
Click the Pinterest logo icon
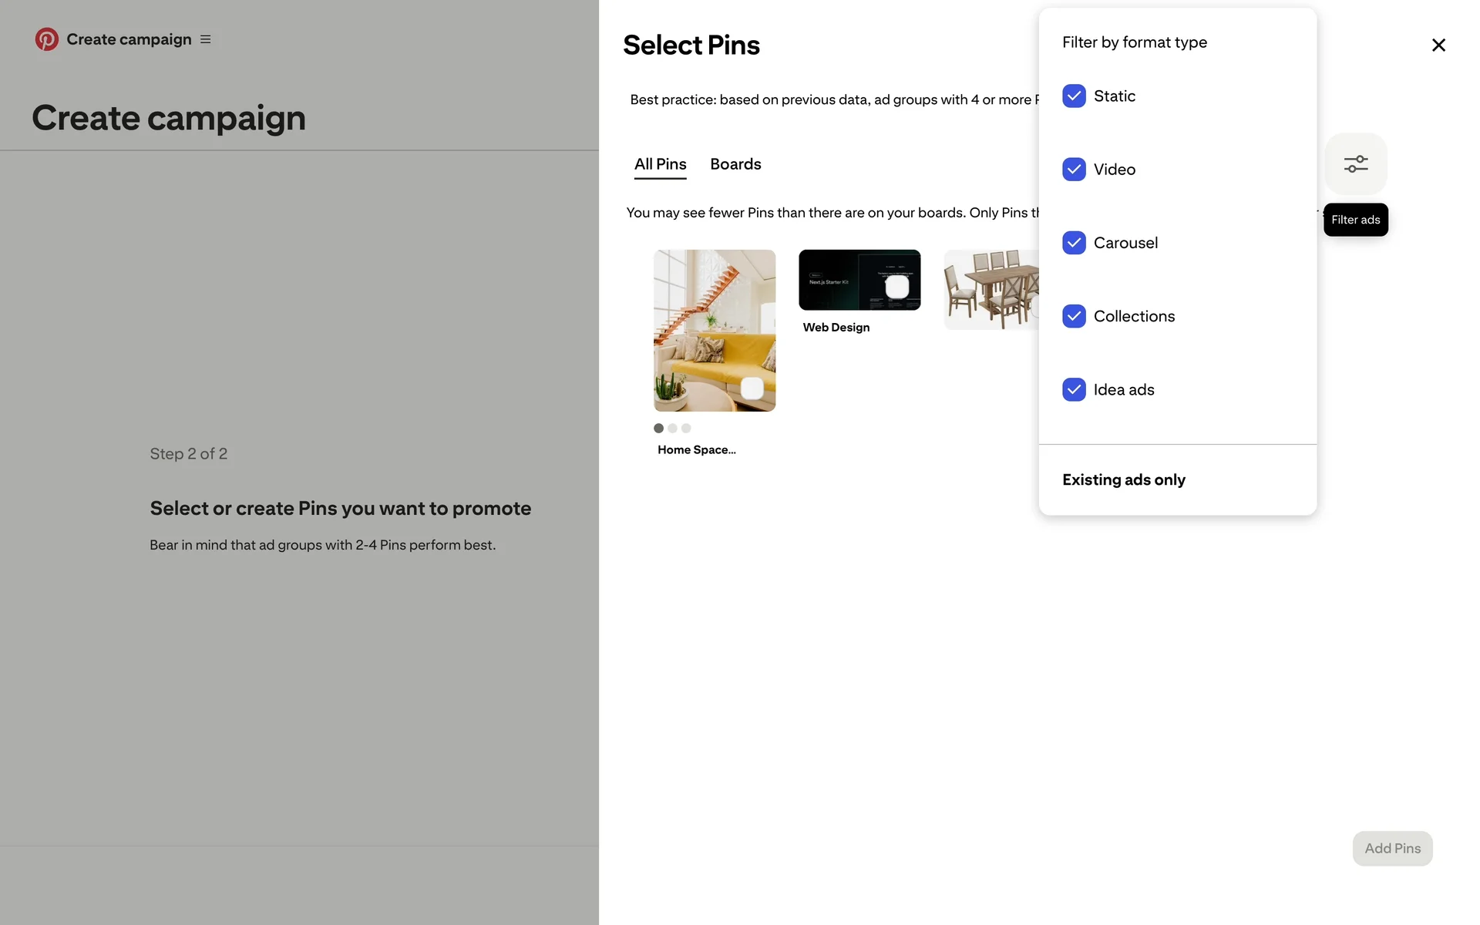(47, 39)
